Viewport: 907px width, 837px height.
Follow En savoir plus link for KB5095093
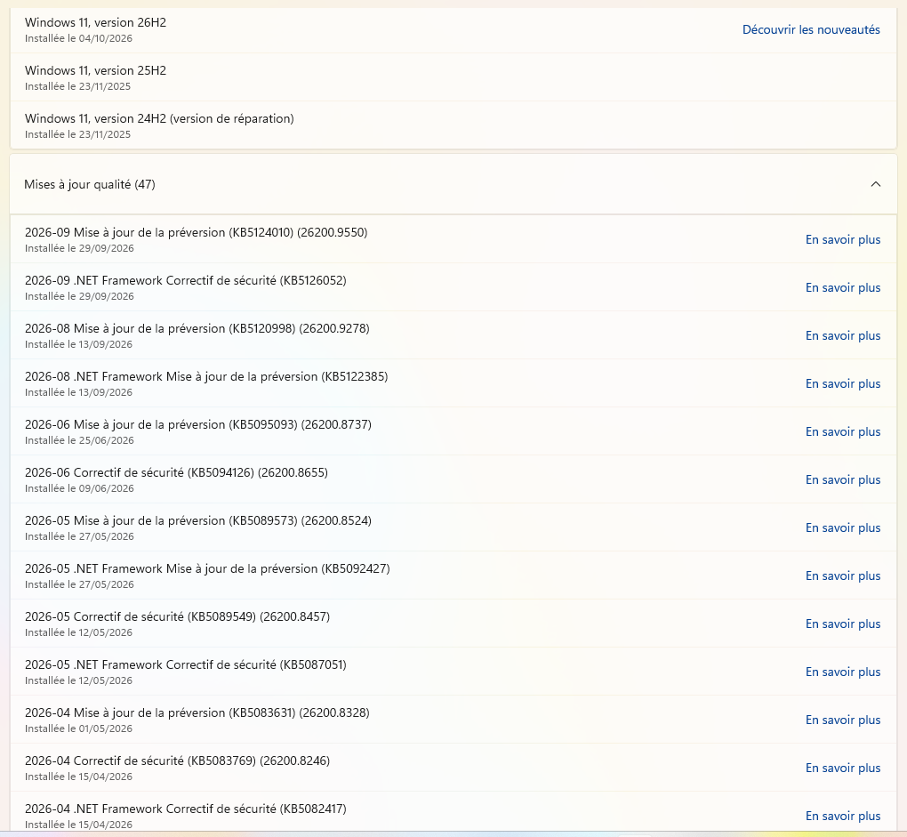(843, 431)
